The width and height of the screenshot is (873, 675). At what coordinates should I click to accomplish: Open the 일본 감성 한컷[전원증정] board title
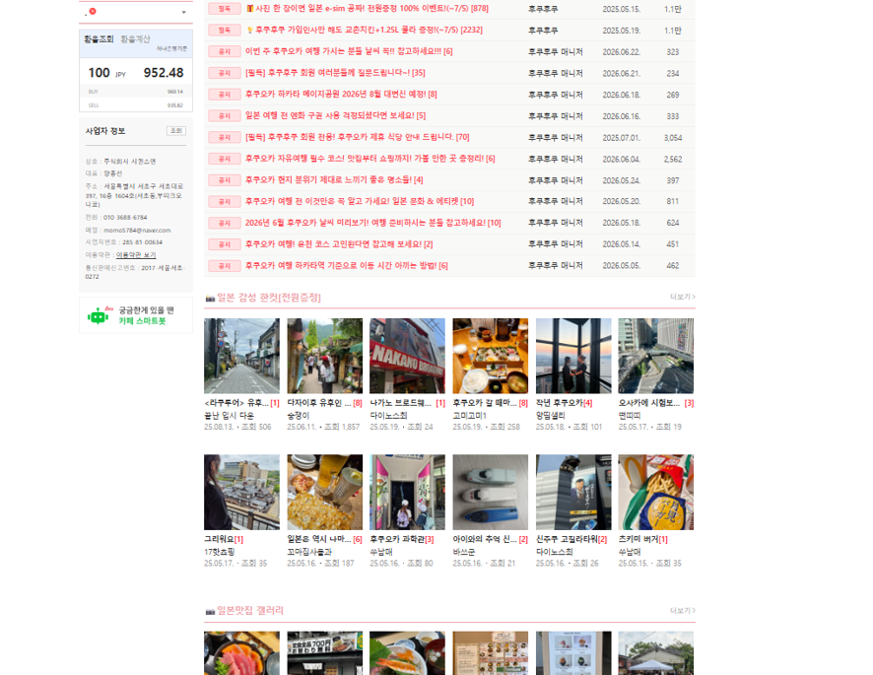[x=269, y=298]
